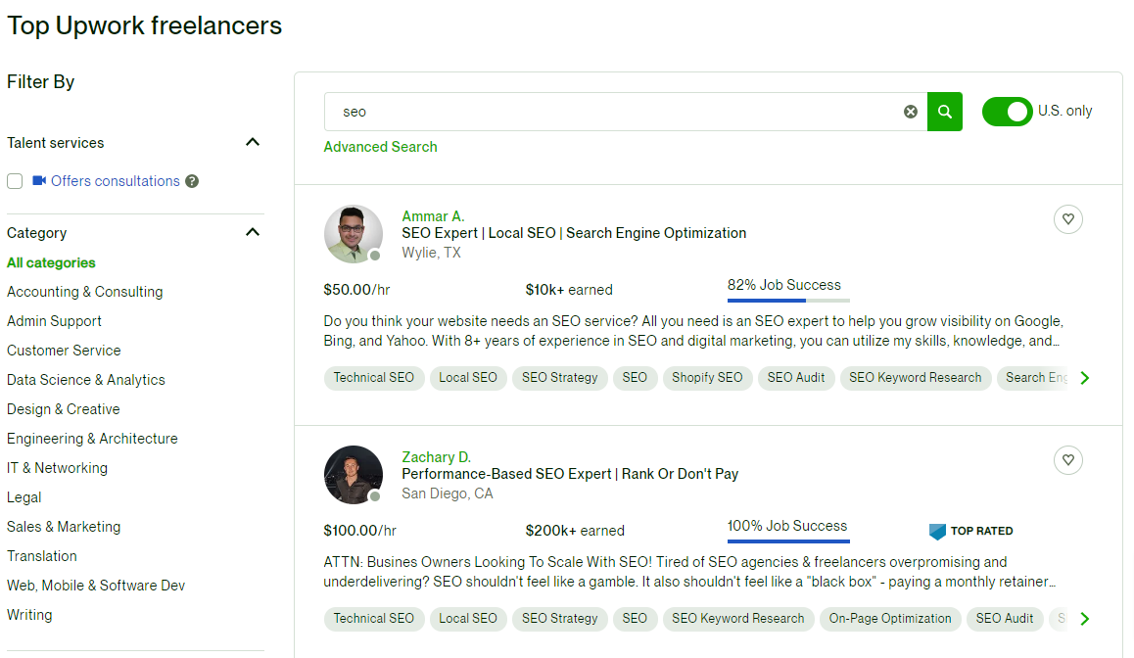
Task: Click San Diego, CA location text
Action: [x=447, y=493]
